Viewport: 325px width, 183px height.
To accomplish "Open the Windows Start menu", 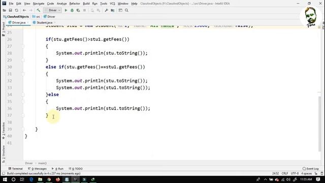I will click(x=5, y=179).
